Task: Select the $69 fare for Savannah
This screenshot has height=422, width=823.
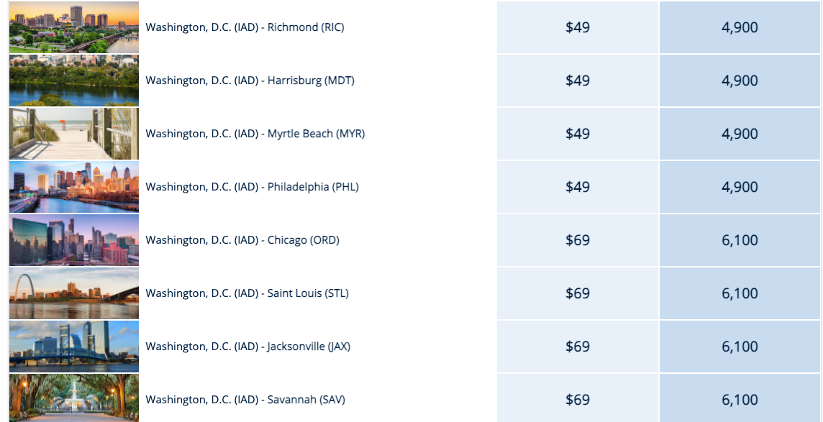Action: (578, 400)
